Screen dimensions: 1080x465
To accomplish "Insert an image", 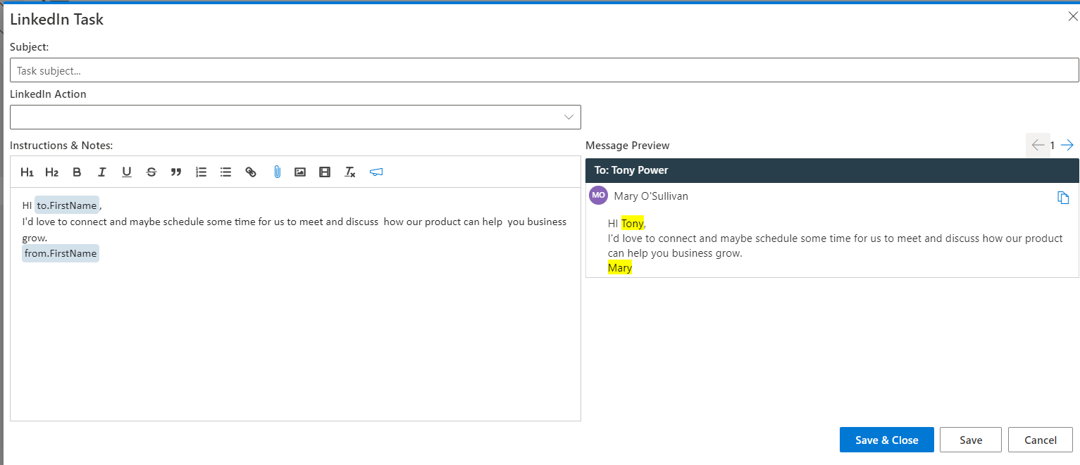I will tap(300, 172).
